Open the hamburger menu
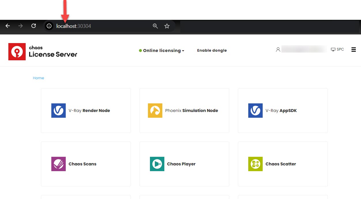Screen dimensions: 361x199 pyautogui.click(x=354, y=50)
